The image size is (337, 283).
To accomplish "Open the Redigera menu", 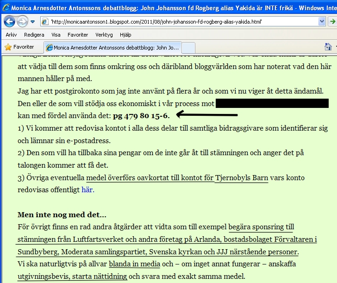I will 34,35.
